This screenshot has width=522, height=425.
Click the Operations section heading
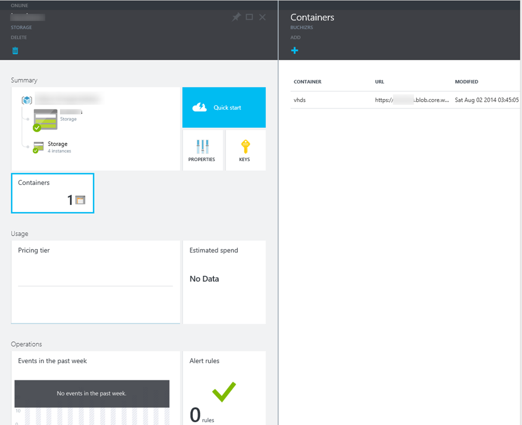point(27,344)
